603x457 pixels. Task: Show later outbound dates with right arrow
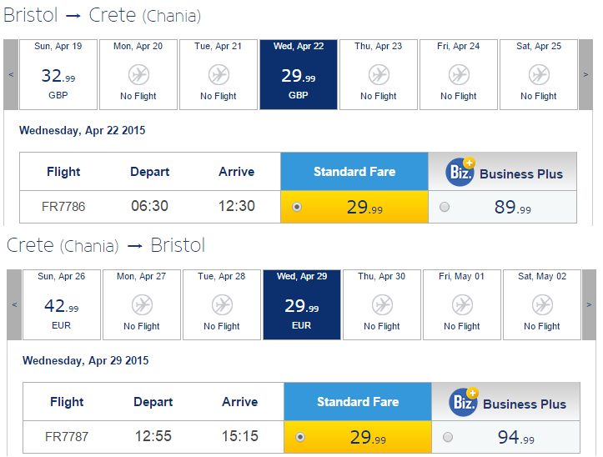tap(585, 74)
